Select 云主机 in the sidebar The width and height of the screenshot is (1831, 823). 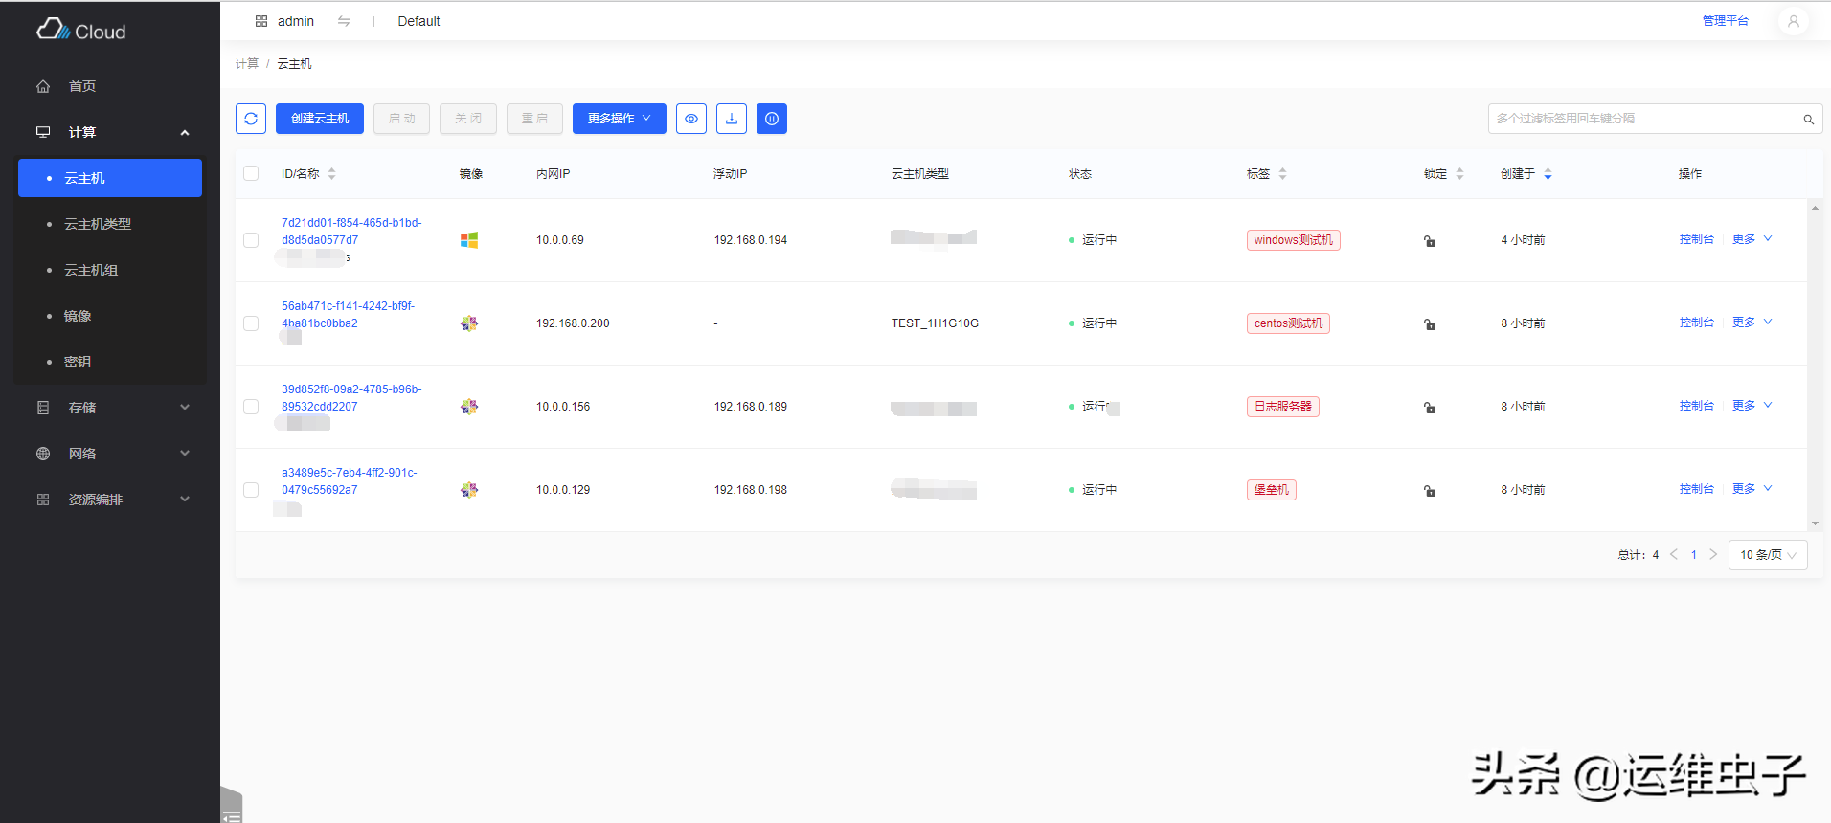click(x=110, y=178)
